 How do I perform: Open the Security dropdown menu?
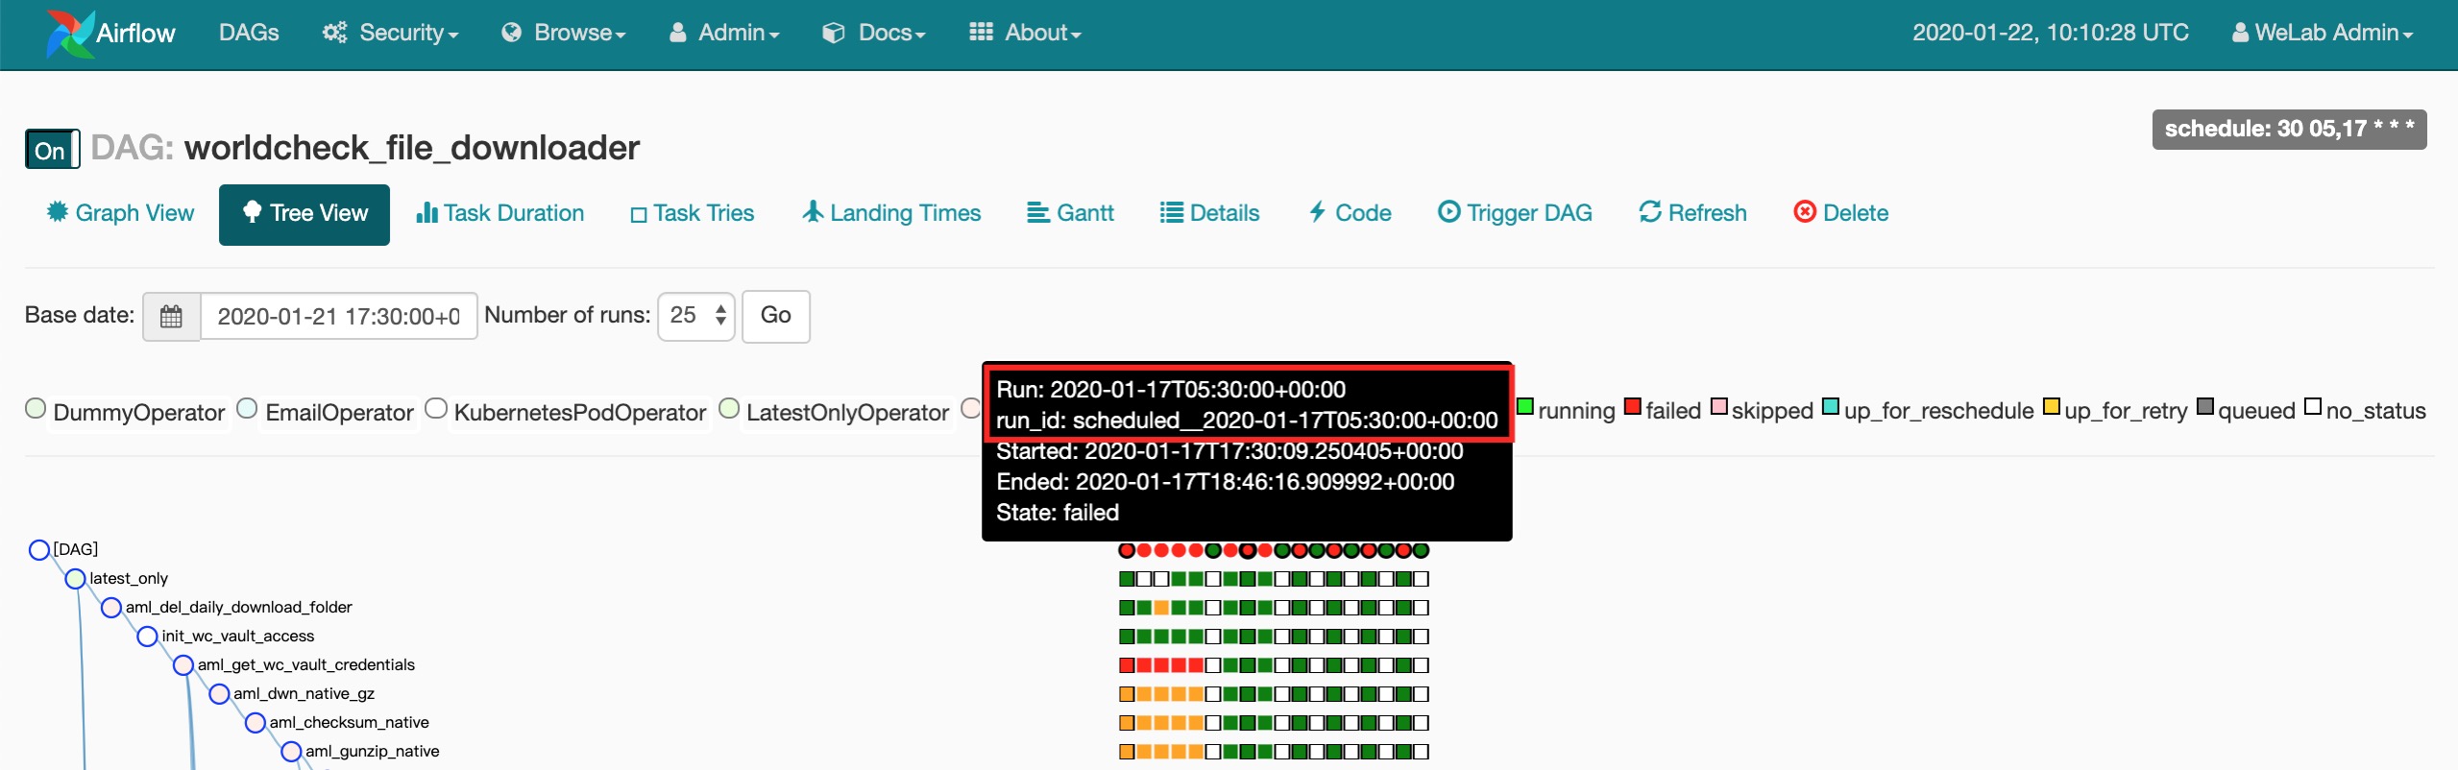point(390,33)
